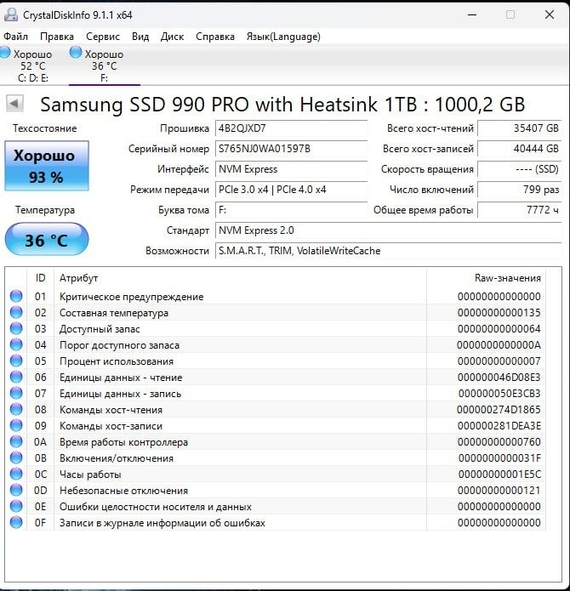The width and height of the screenshot is (570, 591).
Task: Click the Атрибут column header
Action: click(x=240, y=278)
